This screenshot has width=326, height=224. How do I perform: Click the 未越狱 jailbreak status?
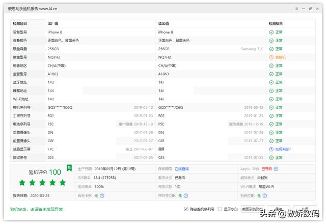pos(263,178)
